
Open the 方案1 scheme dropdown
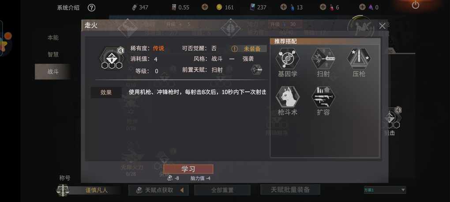(x=385, y=190)
